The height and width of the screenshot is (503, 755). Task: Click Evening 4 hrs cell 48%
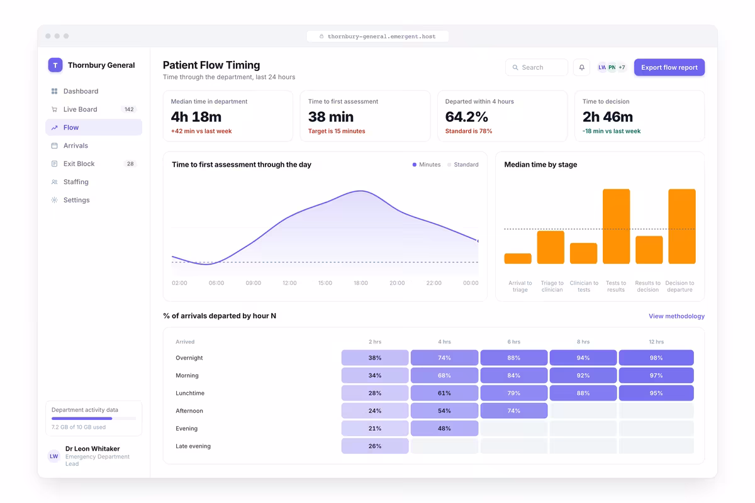444,428
